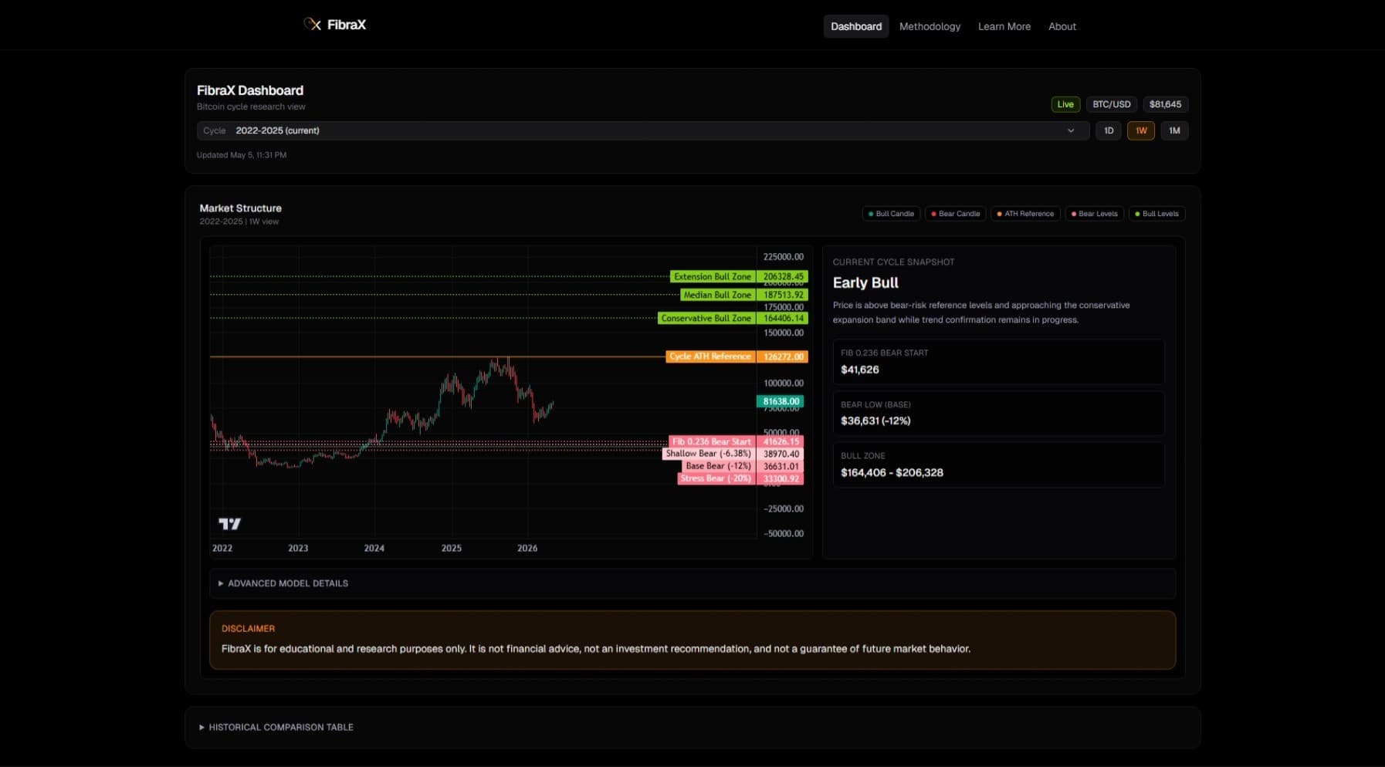Click the Bear Low (Base) card
The image size is (1385, 767).
click(x=998, y=414)
